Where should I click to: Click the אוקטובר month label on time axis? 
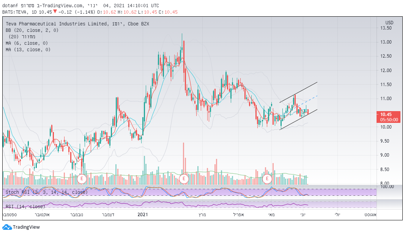[42, 214]
